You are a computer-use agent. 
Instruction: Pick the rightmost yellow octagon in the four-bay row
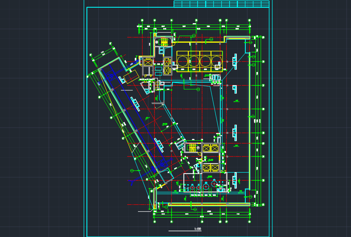coord(217,61)
